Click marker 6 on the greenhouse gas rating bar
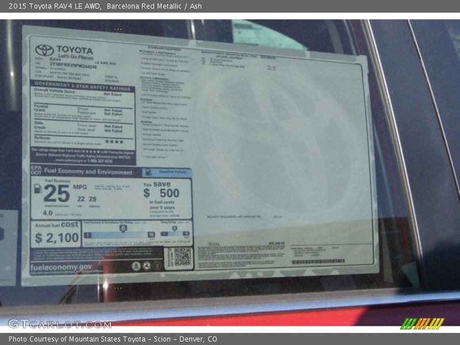Screen dimensions: 460x345 point(123,228)
